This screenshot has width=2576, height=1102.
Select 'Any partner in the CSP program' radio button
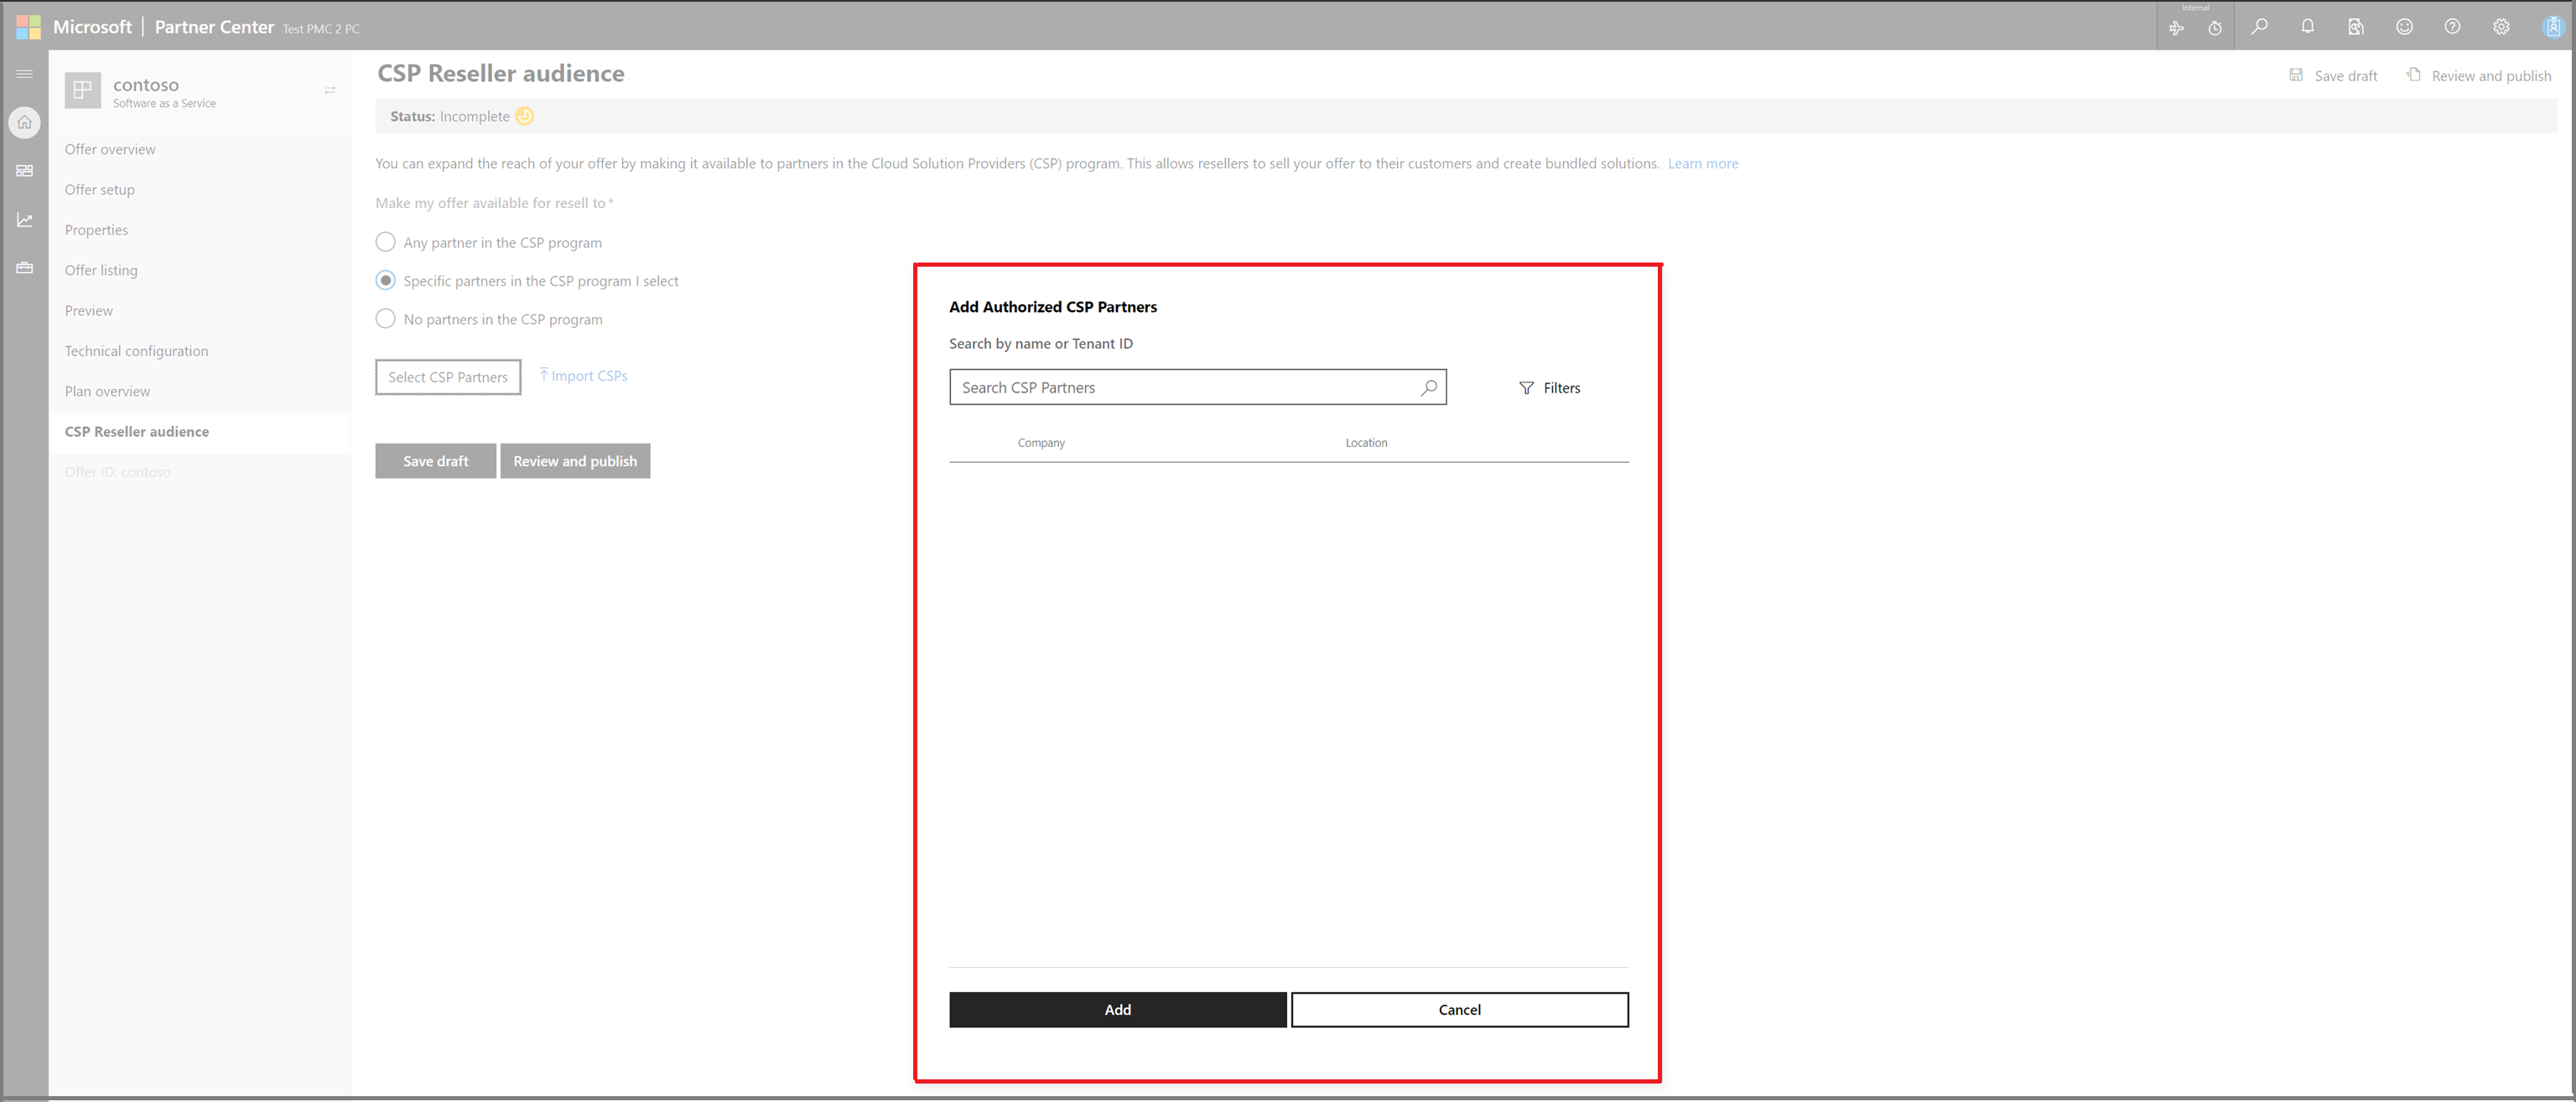[x=384, y=242]
